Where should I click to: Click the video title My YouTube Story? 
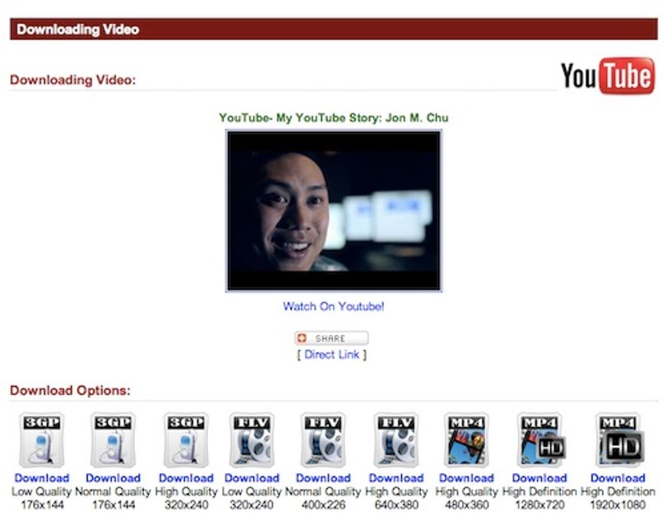pyautogui.click(x=334, y=117)
